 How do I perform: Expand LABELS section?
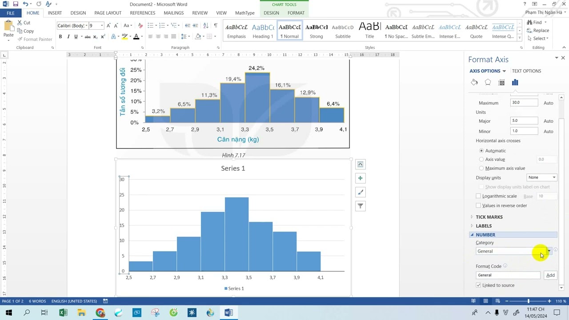(x=484, y=226)
